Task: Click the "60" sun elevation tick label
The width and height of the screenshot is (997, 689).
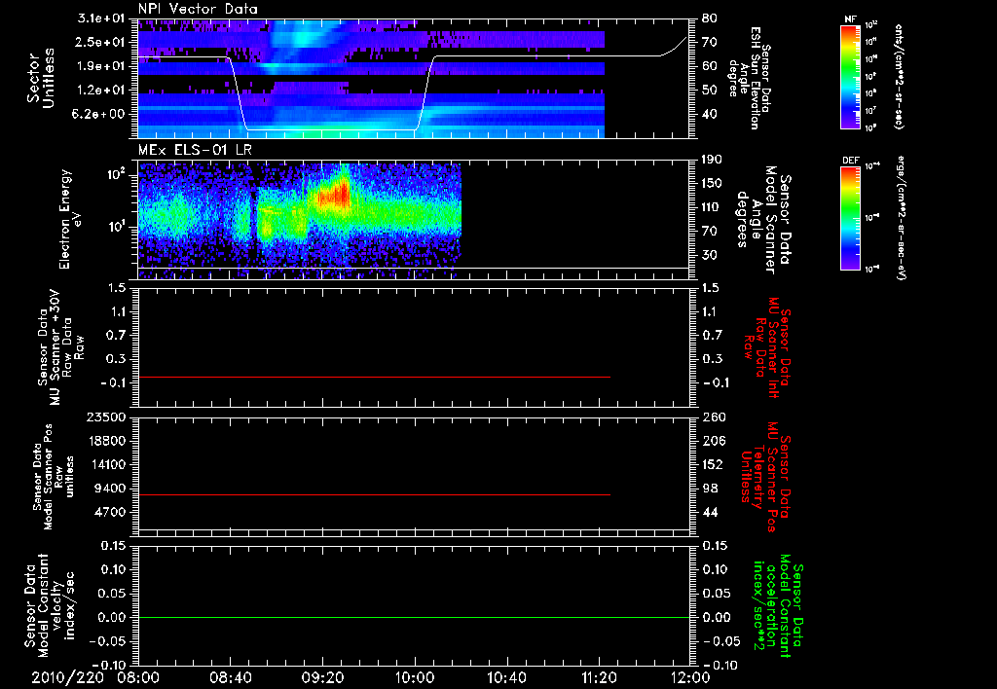Action: coord(710,66)
